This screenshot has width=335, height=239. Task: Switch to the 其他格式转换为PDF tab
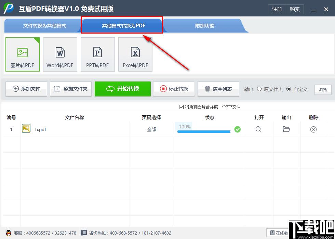123,26
